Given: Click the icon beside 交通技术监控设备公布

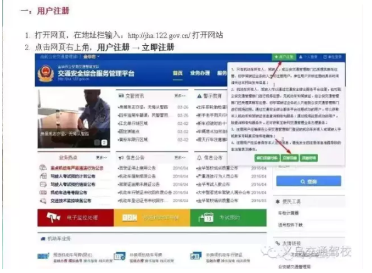Looking at the screenshot, I should pyautogui.click(x=43, y=201).
